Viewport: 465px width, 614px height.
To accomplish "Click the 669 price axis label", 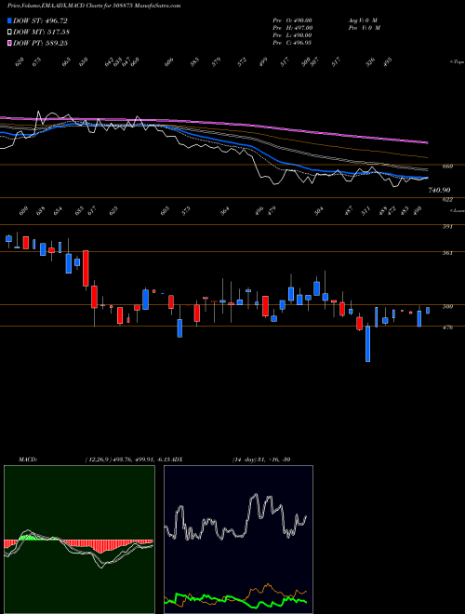I will [447, 166].
